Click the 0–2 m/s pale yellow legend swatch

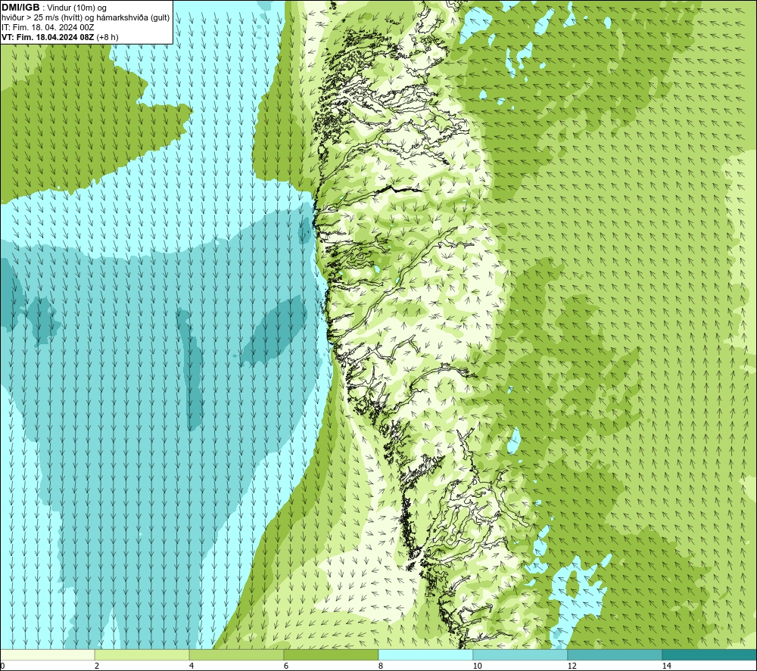click(47, 654)
